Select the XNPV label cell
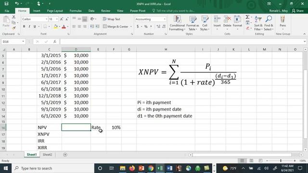 (49, 134)
